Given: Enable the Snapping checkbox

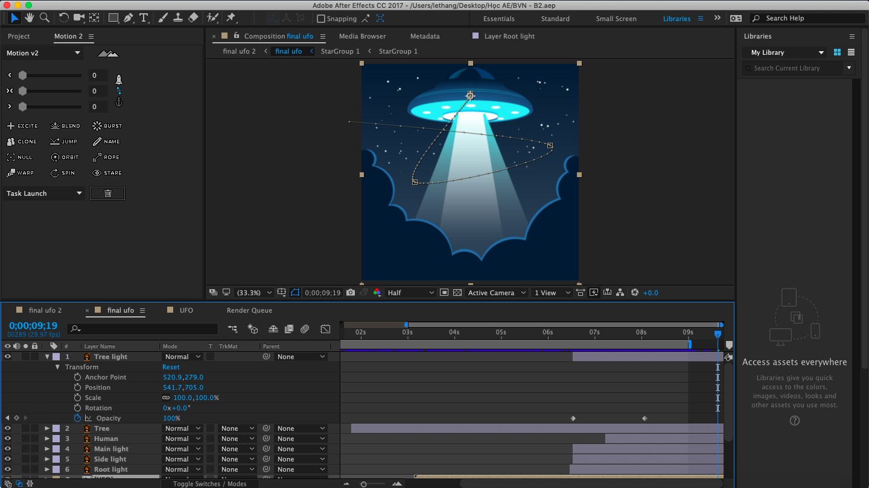Looking at the screenshot, I should (x=321, y=19).
